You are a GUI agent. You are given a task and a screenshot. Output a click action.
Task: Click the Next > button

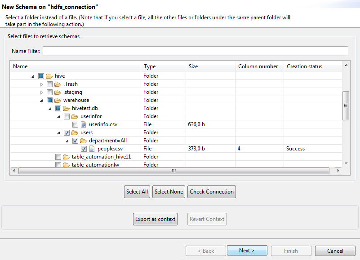247,251
